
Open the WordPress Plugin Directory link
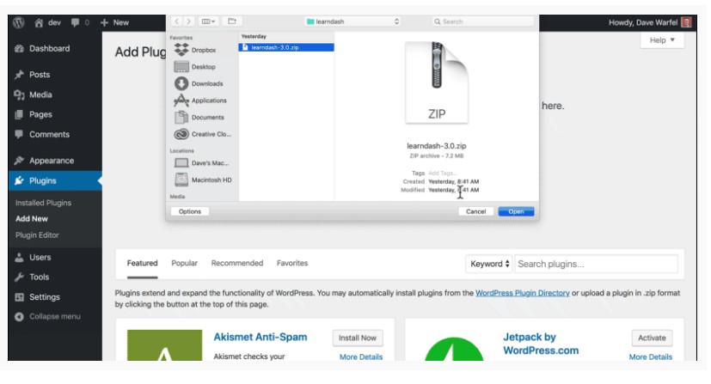523,293
